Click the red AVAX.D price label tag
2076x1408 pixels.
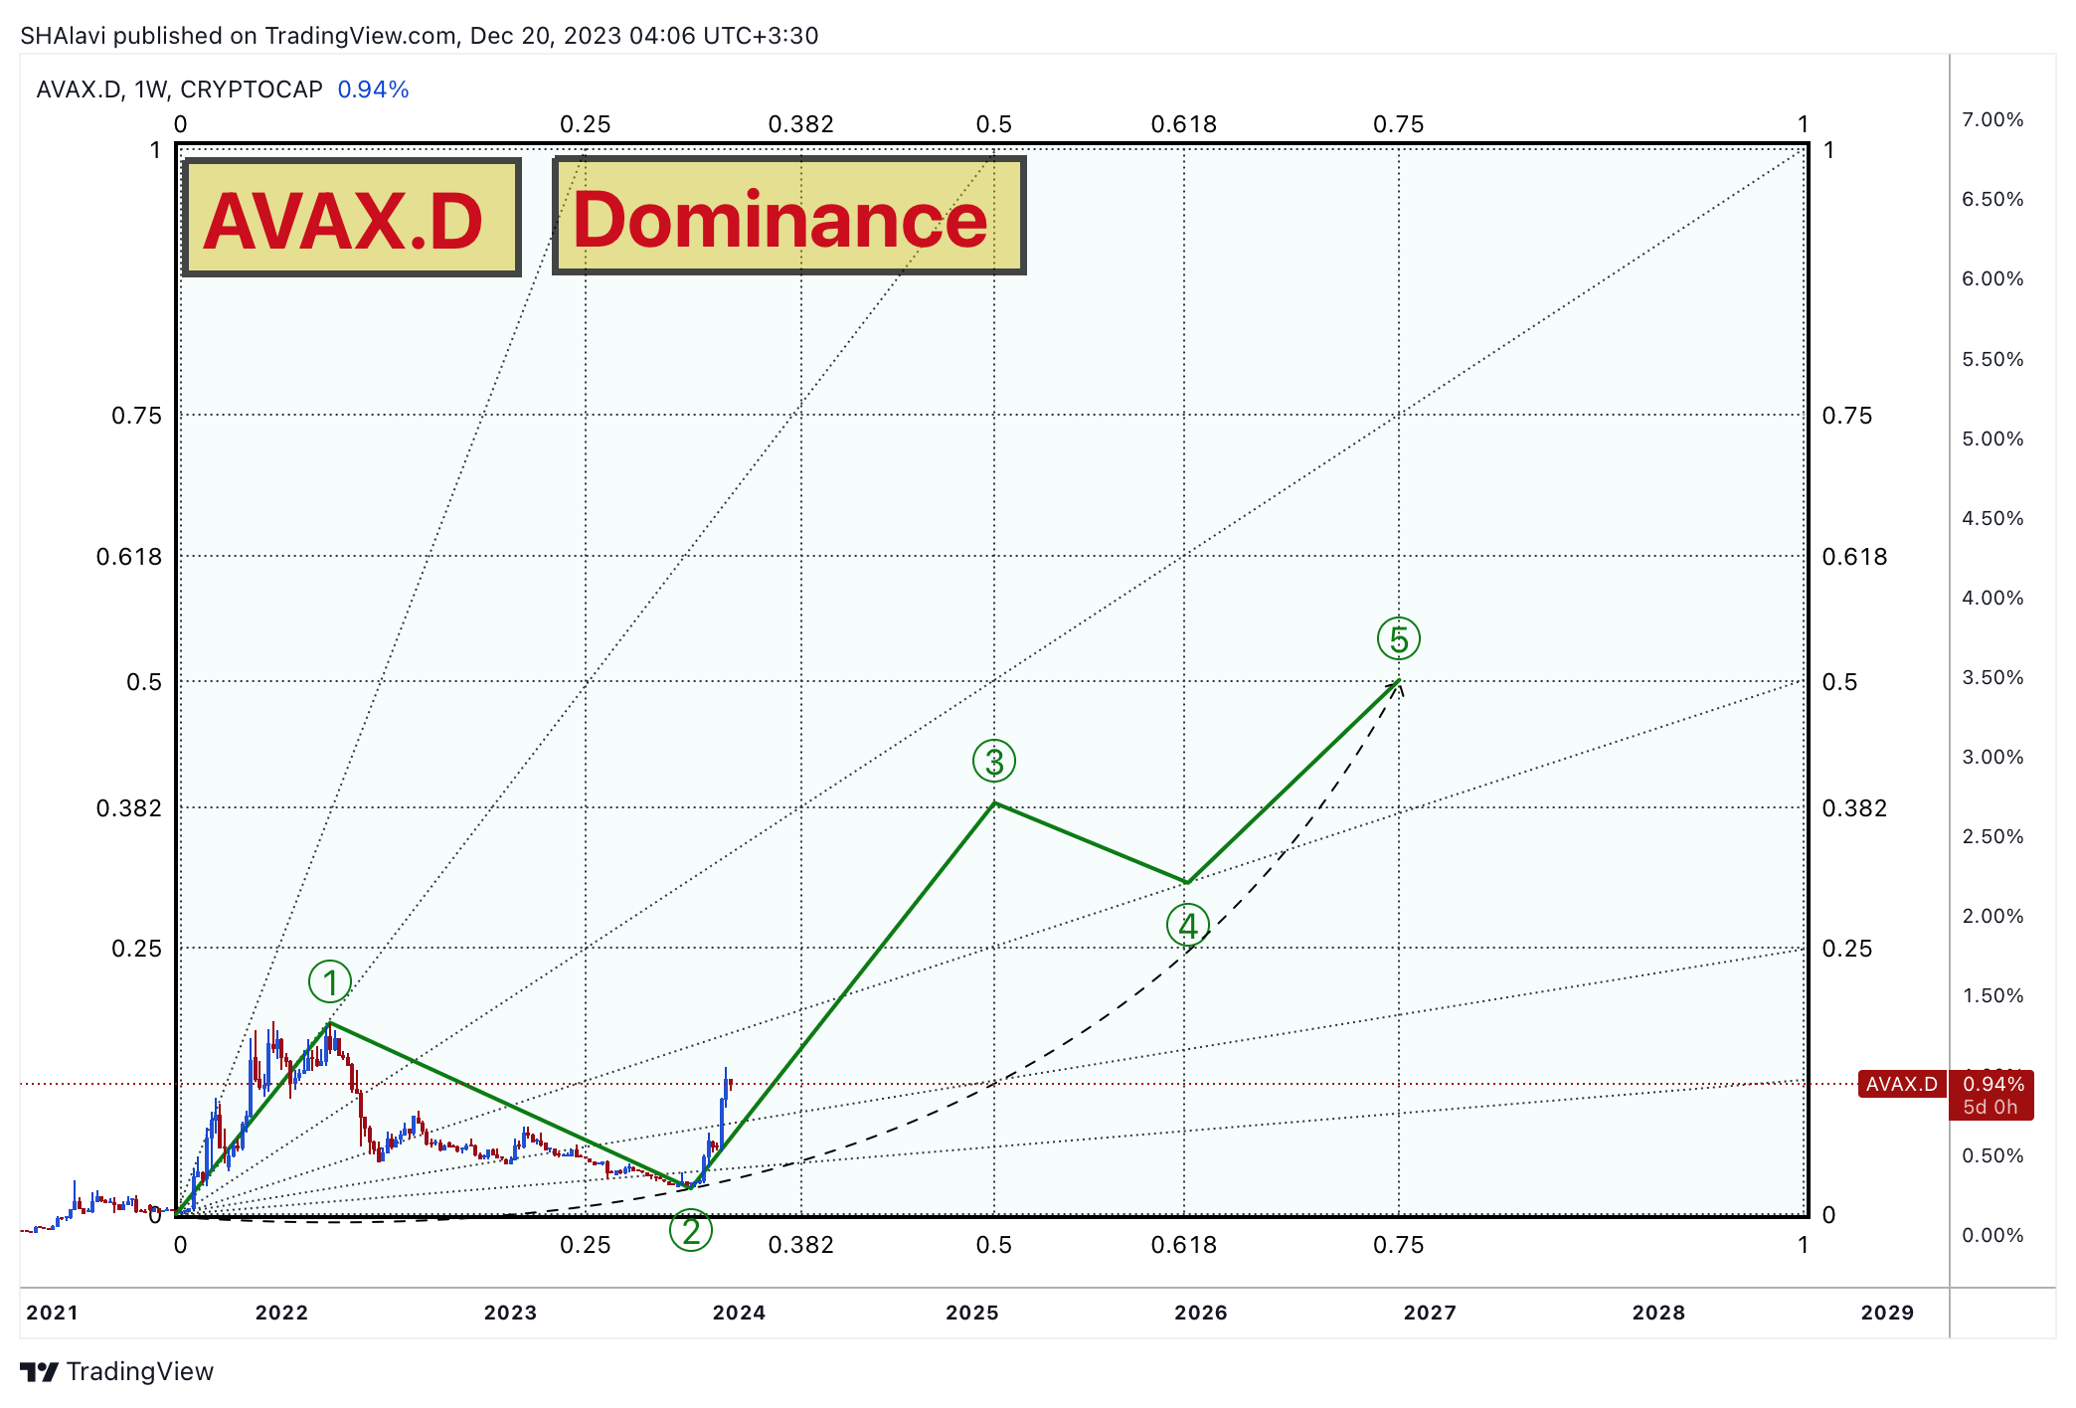[x=1901, y=1084]
